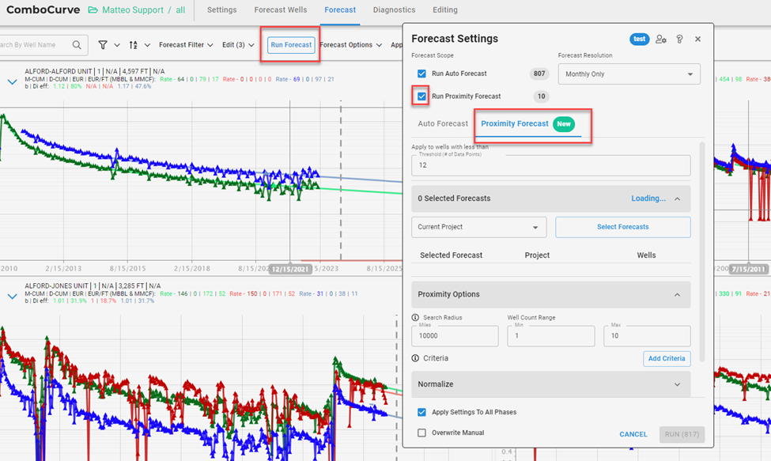Open the Forecast Resolution dropdown
The height and width of the screenshot is (461, 771).
tap(629, 74)
